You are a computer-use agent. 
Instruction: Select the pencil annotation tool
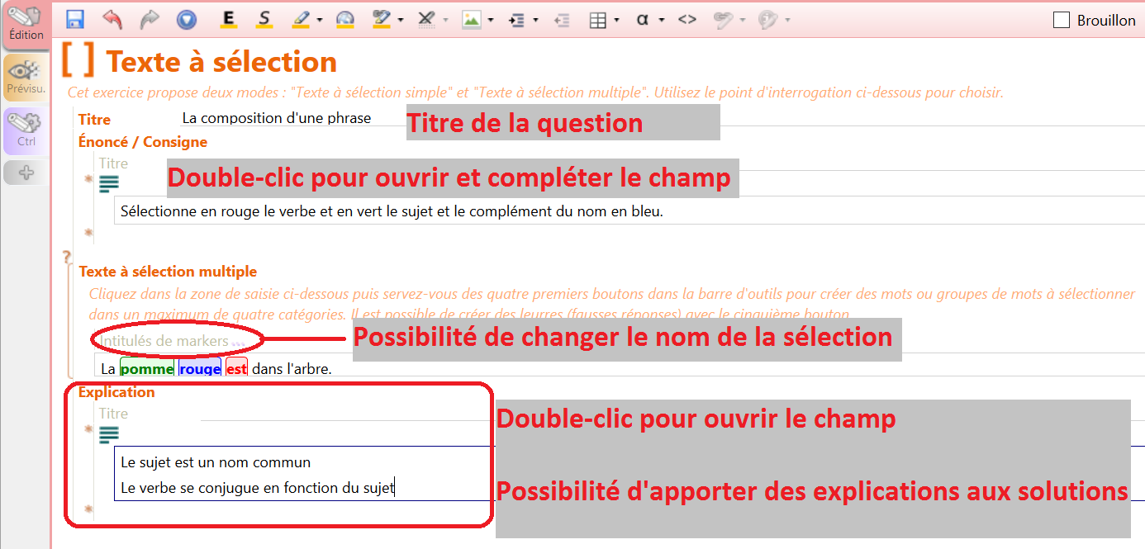click(x=382, y=20)
